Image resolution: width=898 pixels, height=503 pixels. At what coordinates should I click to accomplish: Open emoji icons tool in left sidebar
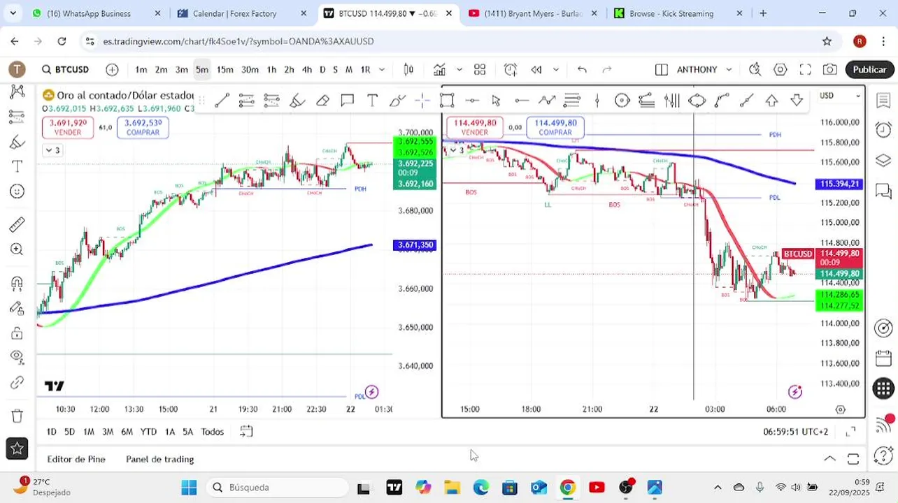pyautogui.click(x=17, y=191)
